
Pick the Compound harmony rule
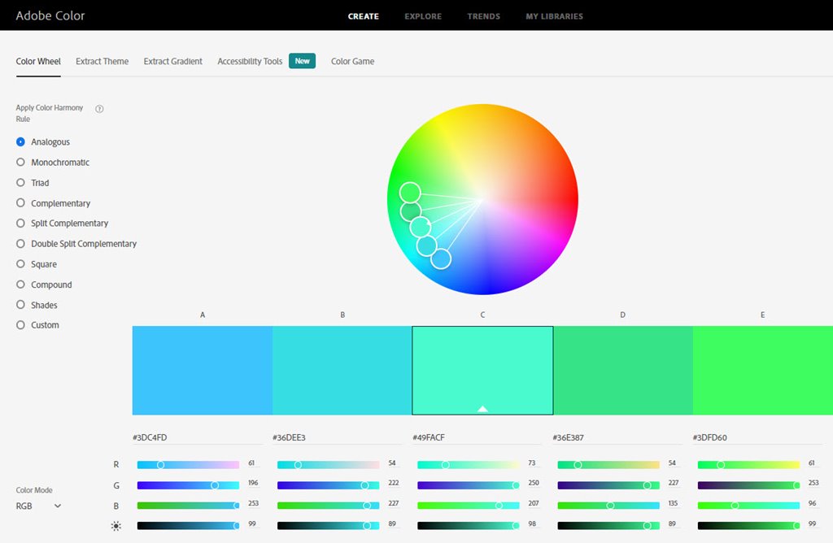(51, 285)
